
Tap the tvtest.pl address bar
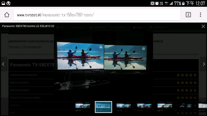point(97,15)
